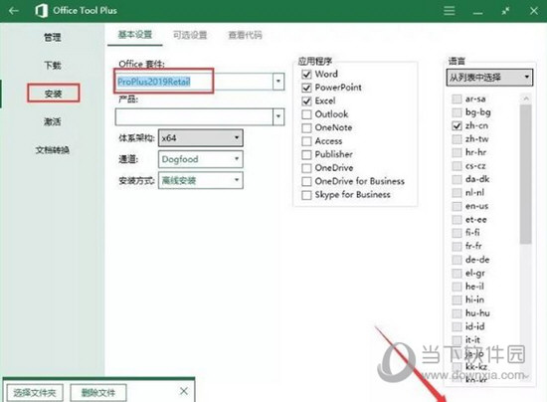The height and width of the screenshot is (402, 547).
Task: Check the hu-hu language box
Action: 456,313
